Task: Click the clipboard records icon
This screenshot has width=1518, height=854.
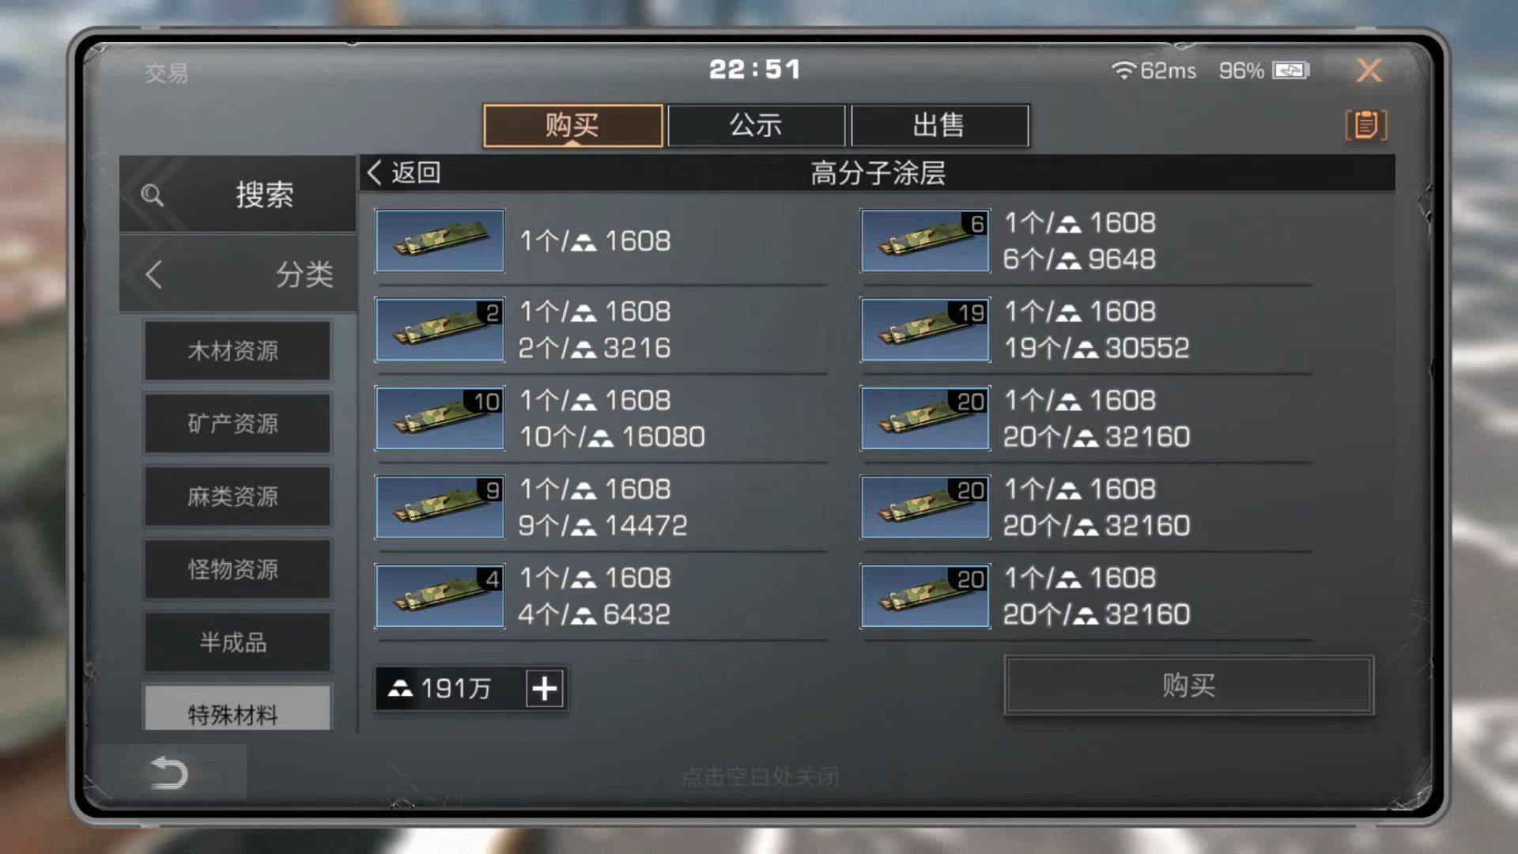Action: [1365, 125]
